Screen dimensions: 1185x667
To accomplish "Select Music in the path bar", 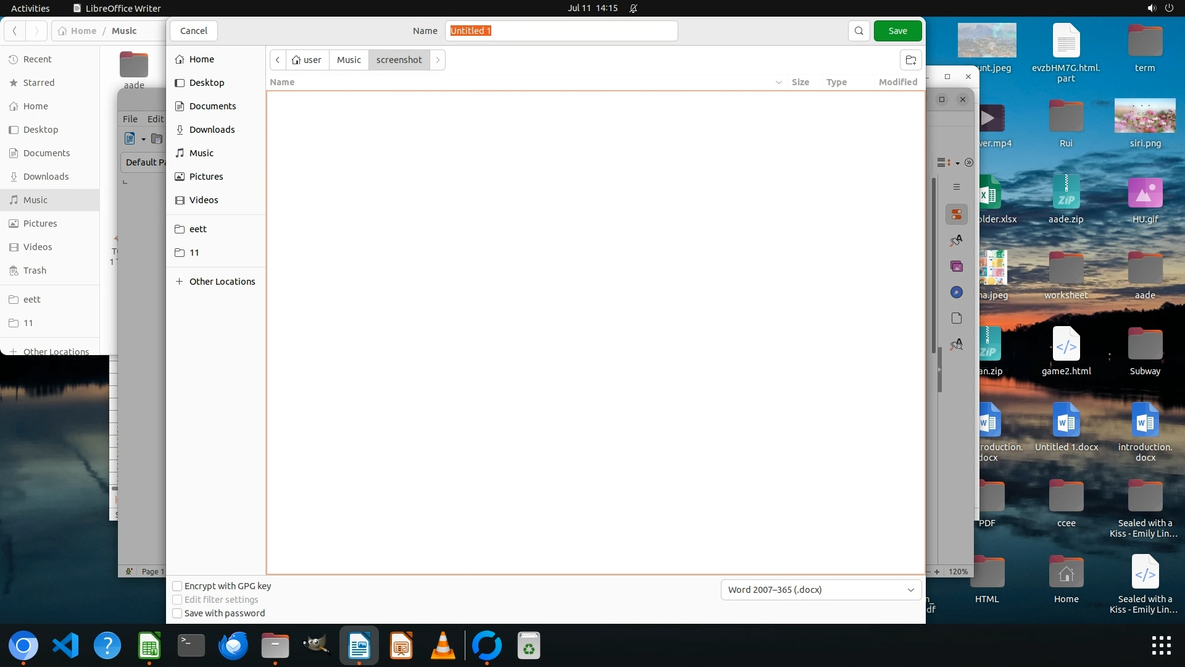I will 349,60.
